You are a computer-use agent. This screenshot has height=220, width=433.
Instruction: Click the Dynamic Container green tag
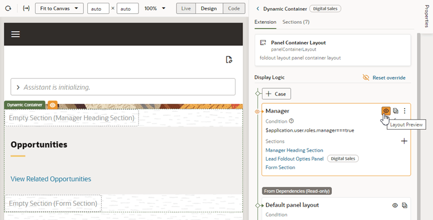click(24, 105)
